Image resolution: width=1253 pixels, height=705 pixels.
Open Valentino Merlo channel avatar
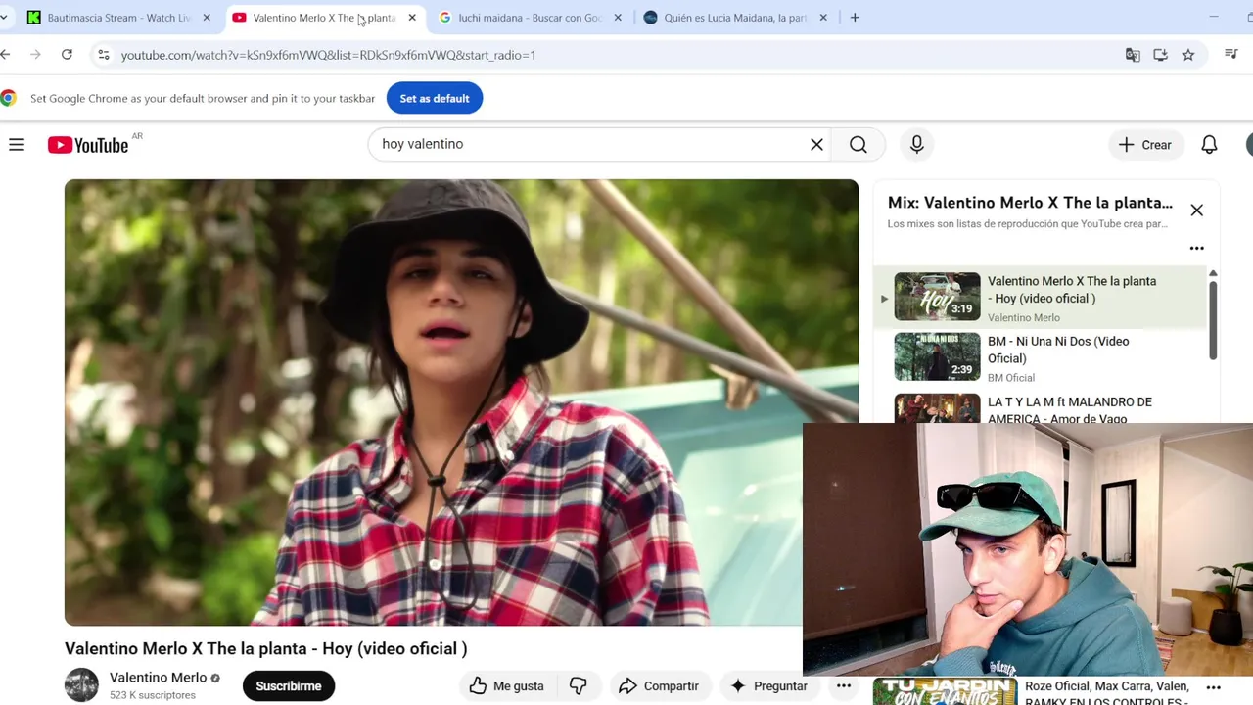tap(81, 684)
